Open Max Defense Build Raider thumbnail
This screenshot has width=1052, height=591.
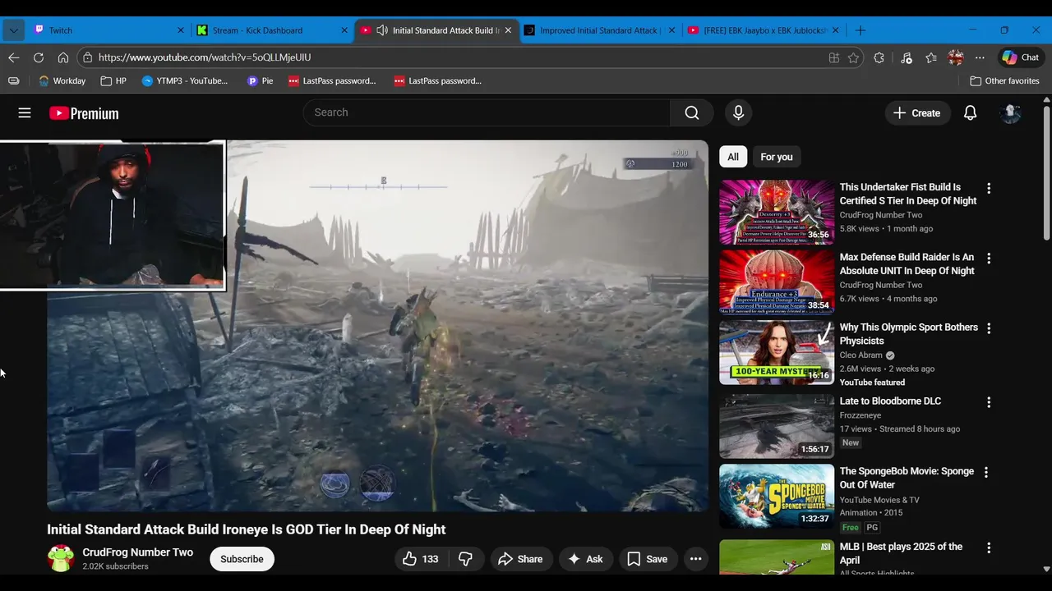(777, 282)
